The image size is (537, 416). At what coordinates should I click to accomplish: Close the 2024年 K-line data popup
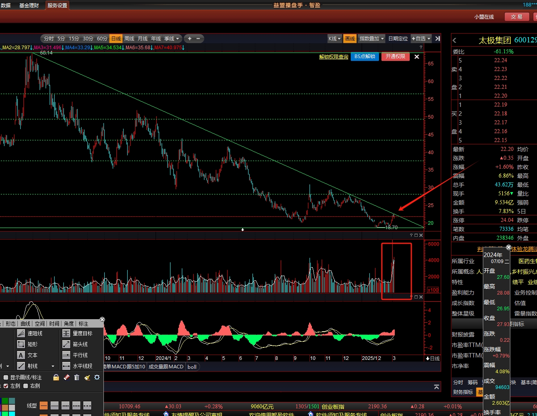coord(509,247)
